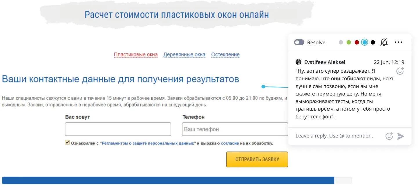
Task: Select the gray comment color
Action: coord(341,43)
